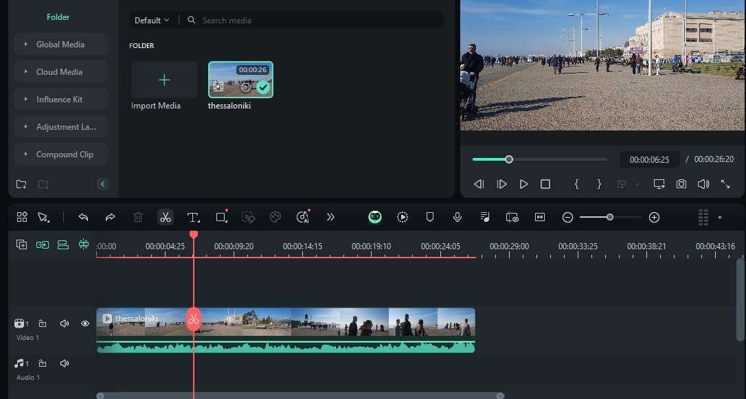Select the Folder tab in sidebar
This screenshot has height=399, width=746.
[x=58, y=16]
